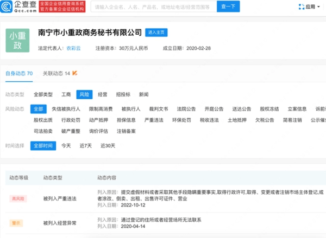
Task: Click the 进入主页 button
Action: coord(156,33)
